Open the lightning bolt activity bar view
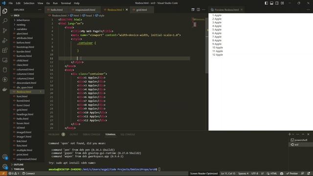313x176 pixels. (x=5, y=79)
